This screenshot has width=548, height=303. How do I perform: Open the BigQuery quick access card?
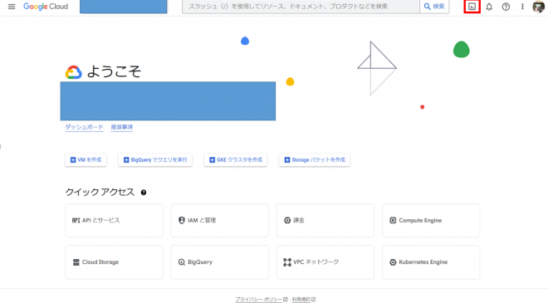point(219,262)
